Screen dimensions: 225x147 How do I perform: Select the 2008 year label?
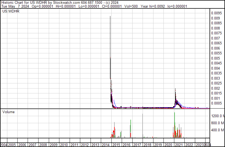point(43,145)
